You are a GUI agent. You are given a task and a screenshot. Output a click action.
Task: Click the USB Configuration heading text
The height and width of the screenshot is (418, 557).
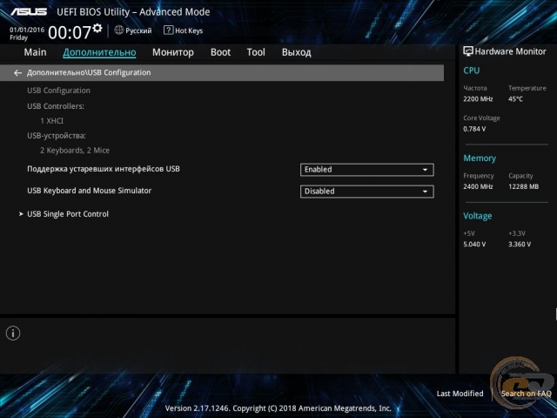tap(58, 91)
